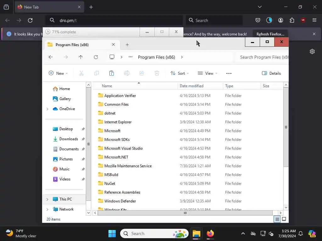Viewport: 322px width, 241px height.
Task: Toggle the Details pane
Action: [x=271, y=73]
